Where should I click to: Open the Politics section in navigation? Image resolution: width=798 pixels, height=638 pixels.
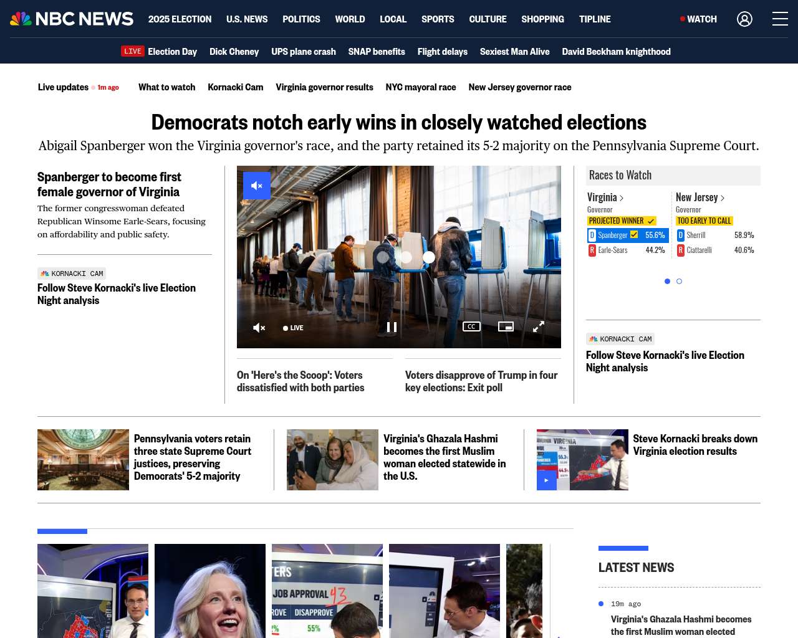[x=301, y=19]
